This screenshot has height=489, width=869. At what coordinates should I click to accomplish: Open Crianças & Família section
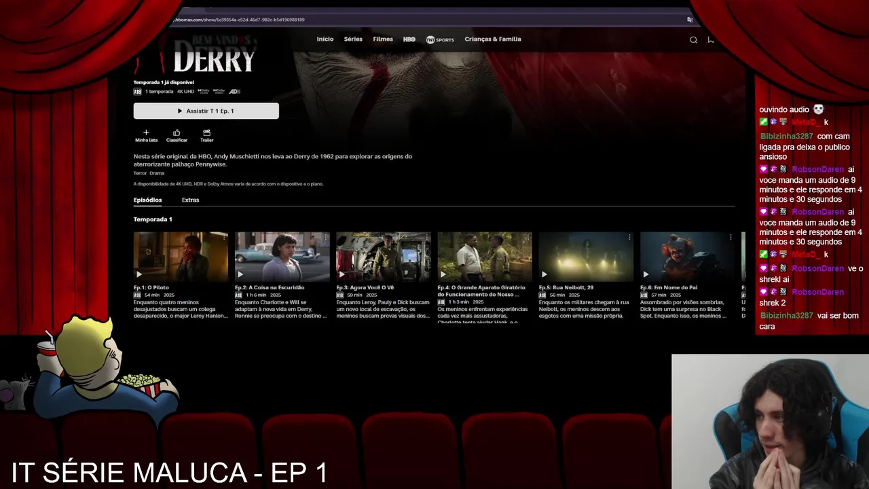[493, 39]
